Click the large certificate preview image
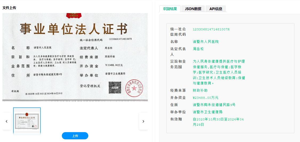300x142 pixels. (x=75, y=57)
